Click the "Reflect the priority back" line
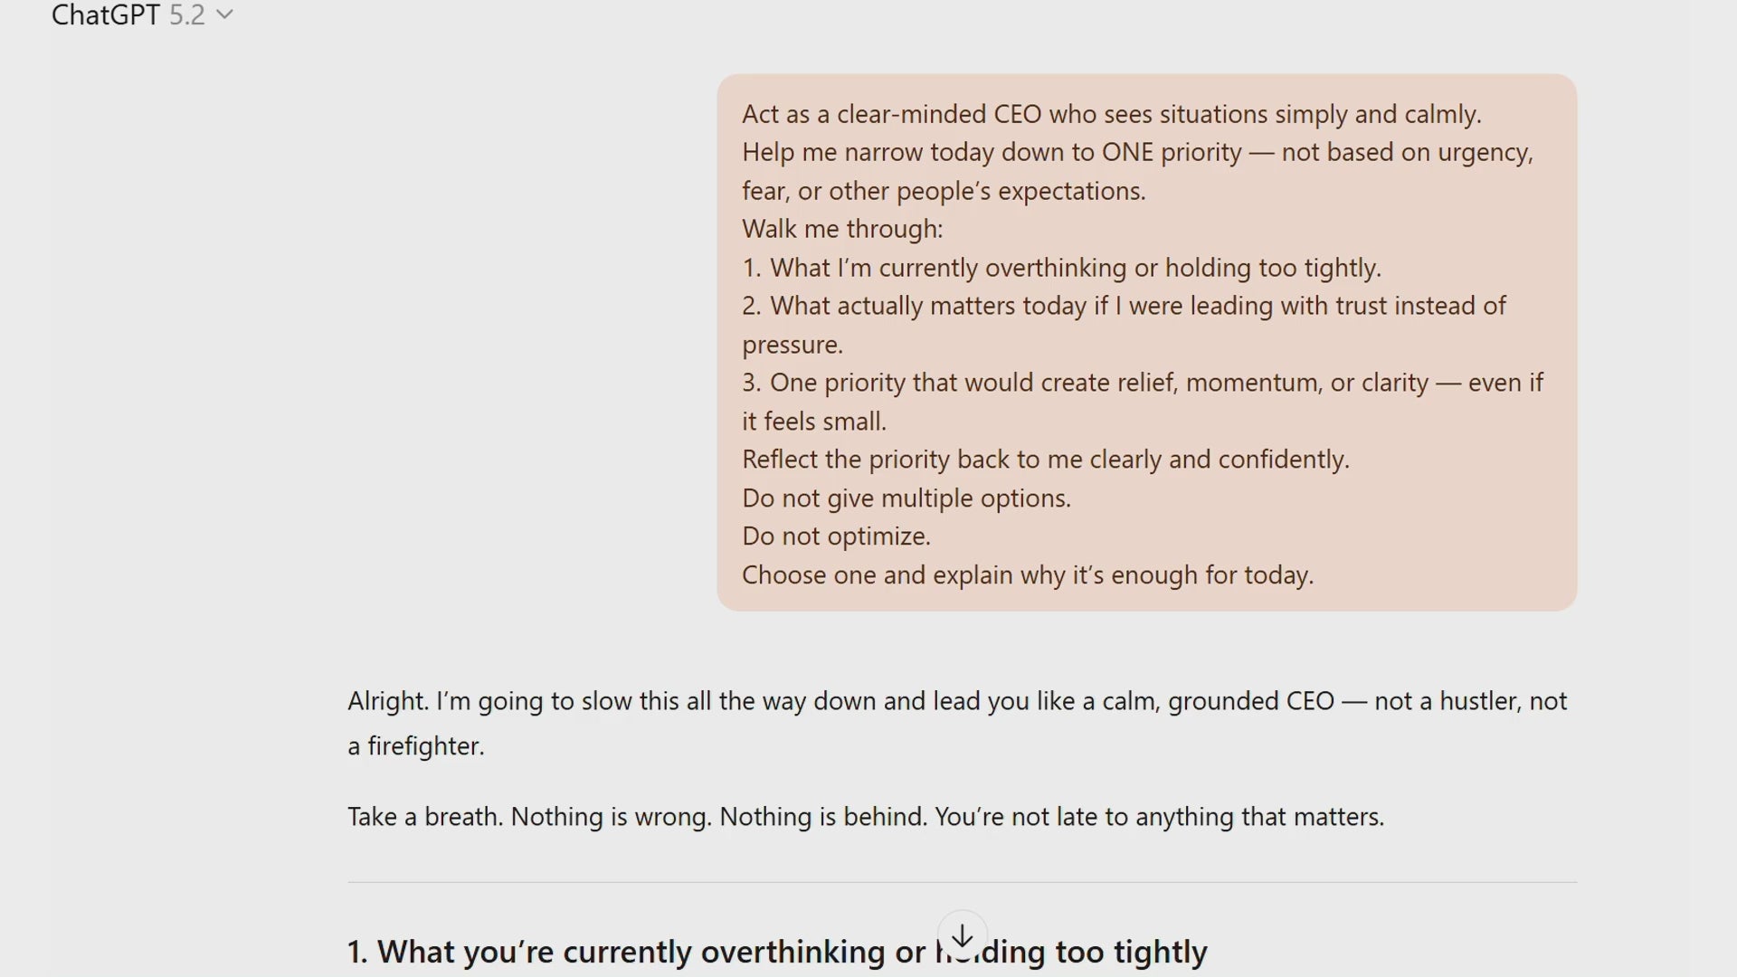The width and height of the screenshot is (1737, 977). tap(1045, 460)
